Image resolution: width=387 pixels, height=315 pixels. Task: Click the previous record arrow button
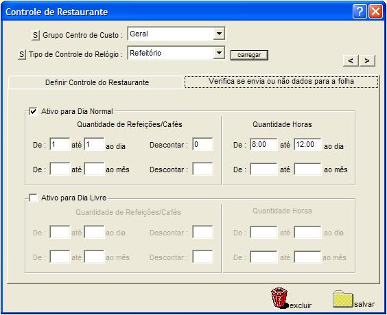pyautogui.click(x=351, y=60)
